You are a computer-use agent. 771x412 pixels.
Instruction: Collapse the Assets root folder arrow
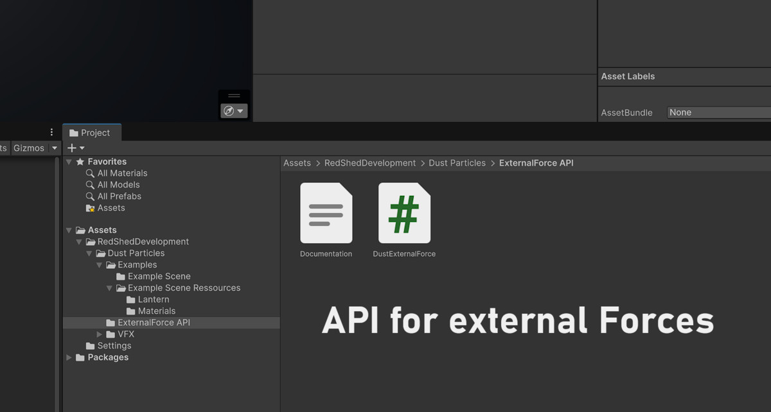coord(69,230)
